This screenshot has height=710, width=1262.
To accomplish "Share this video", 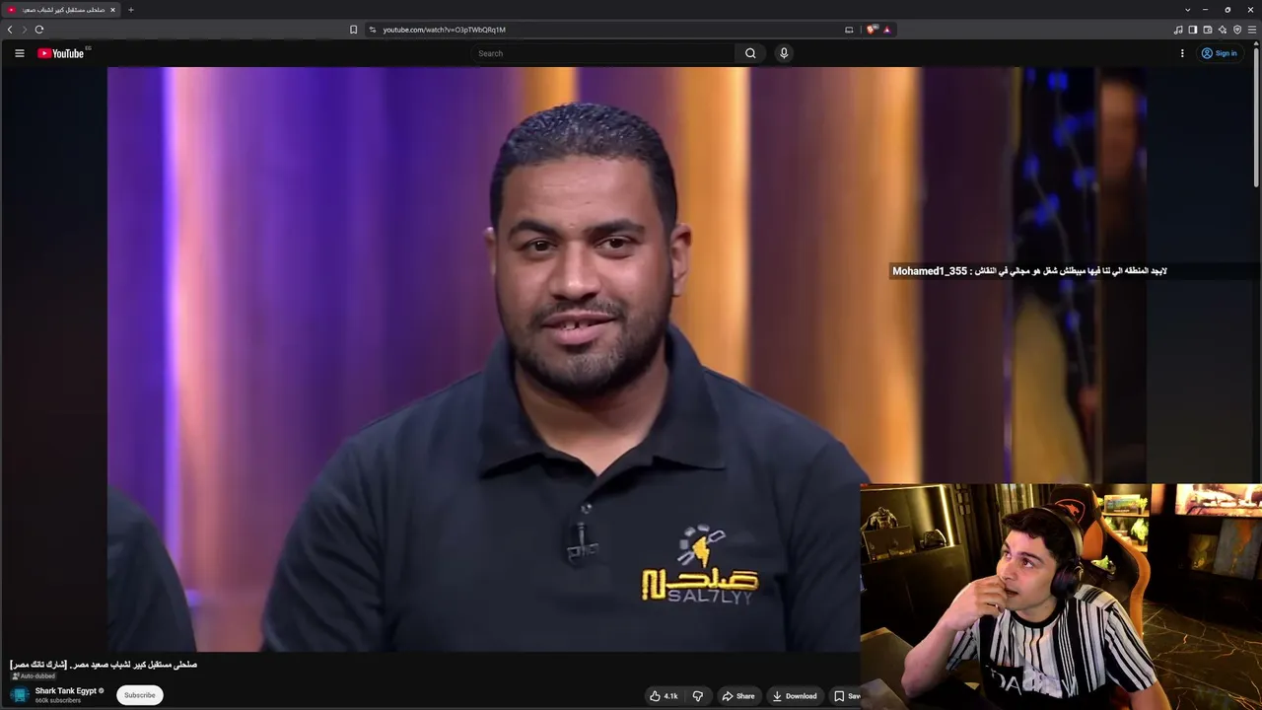I will 738,696.
